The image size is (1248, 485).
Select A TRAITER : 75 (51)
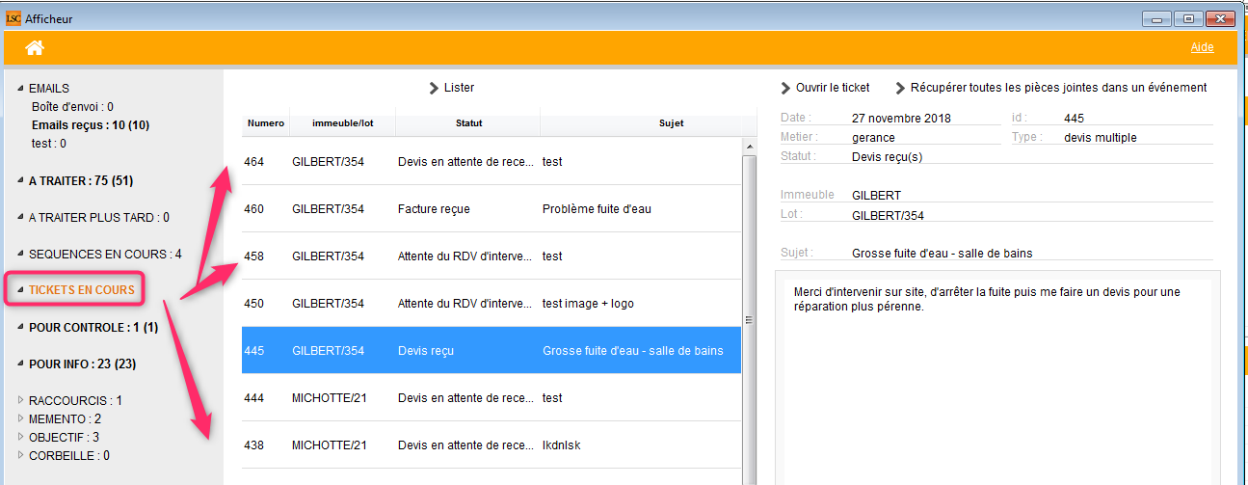coord(81,181)
